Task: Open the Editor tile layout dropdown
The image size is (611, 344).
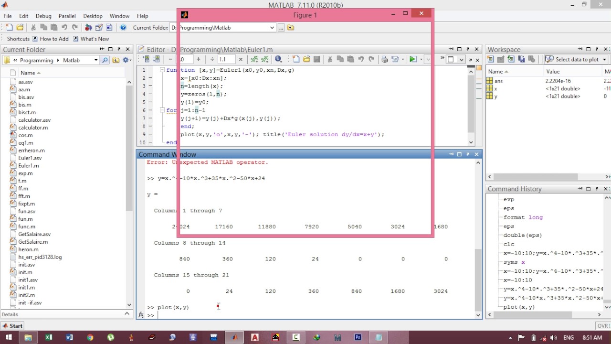Action: (461, 59)
